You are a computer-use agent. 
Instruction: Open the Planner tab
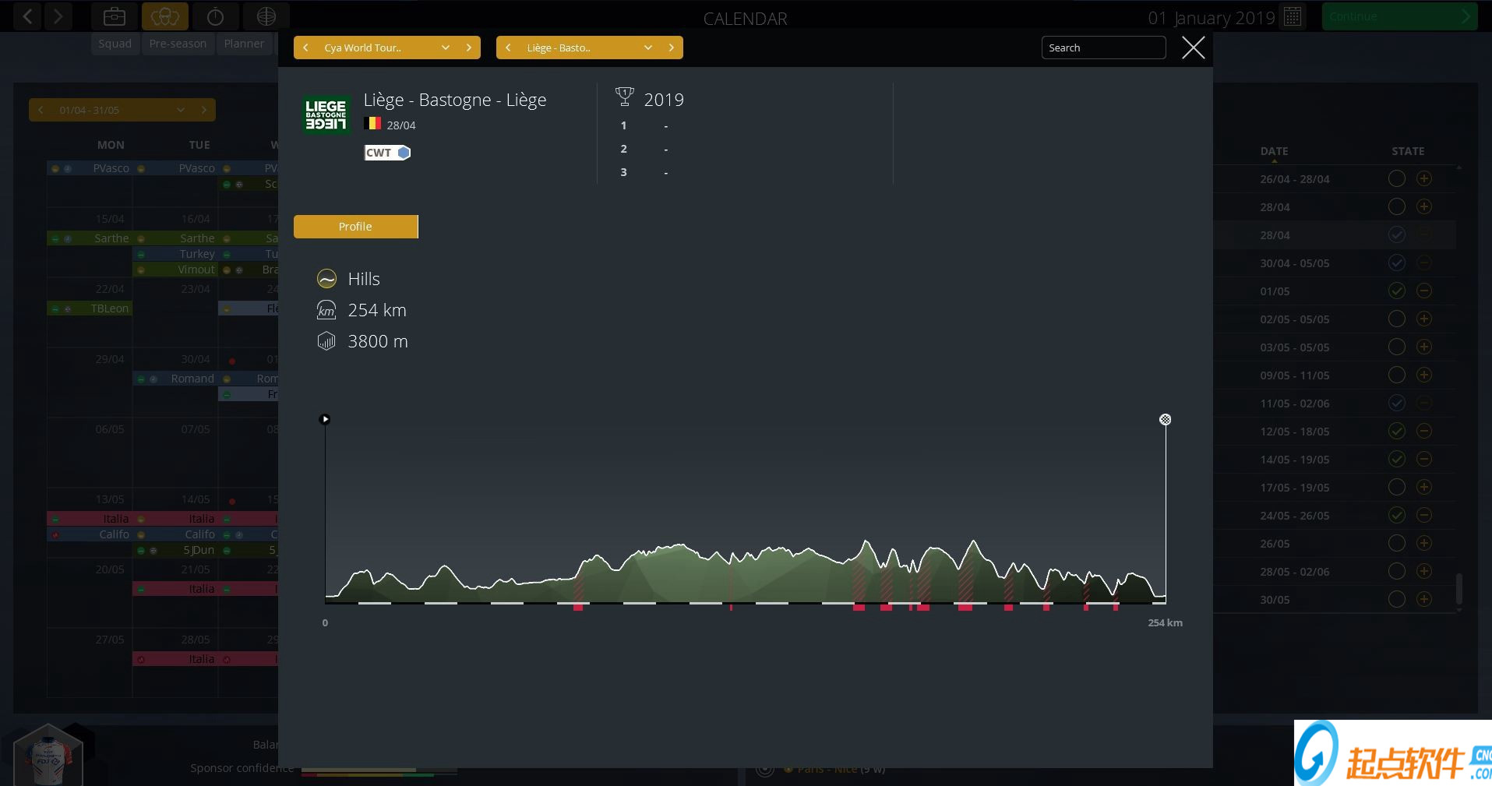point(244,44)
